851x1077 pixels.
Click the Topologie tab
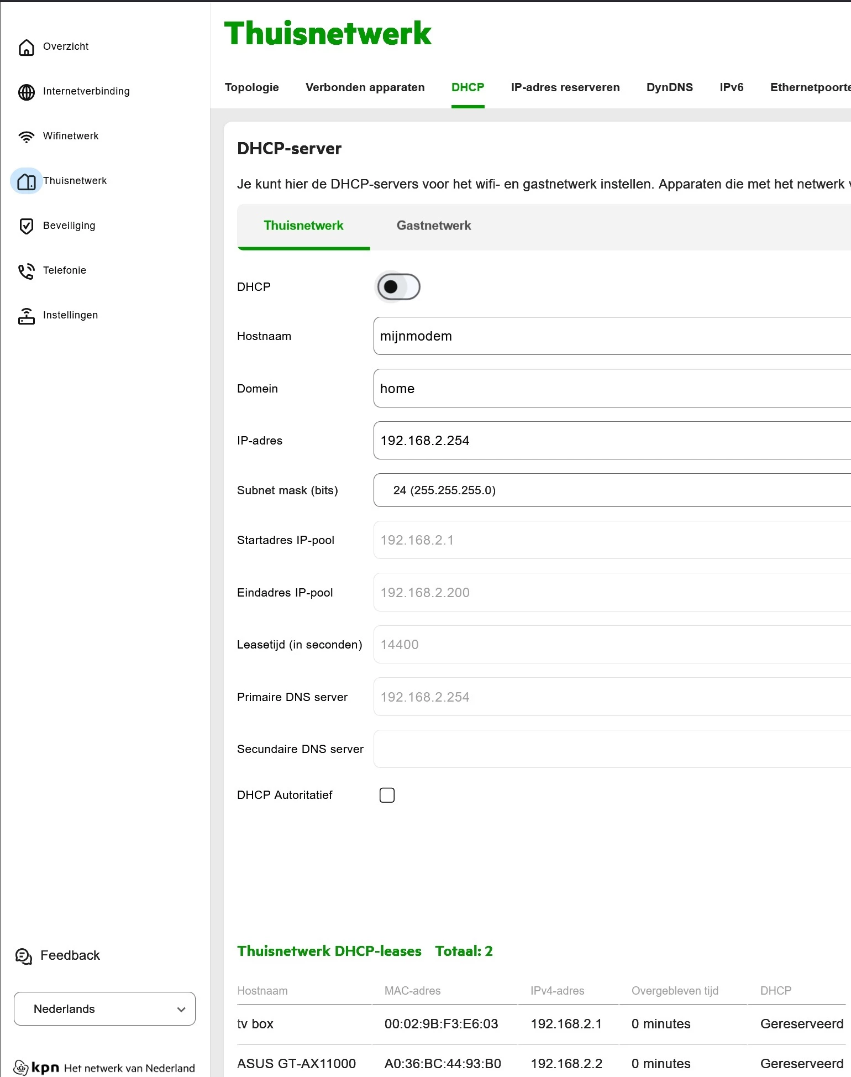click(251, 87)
